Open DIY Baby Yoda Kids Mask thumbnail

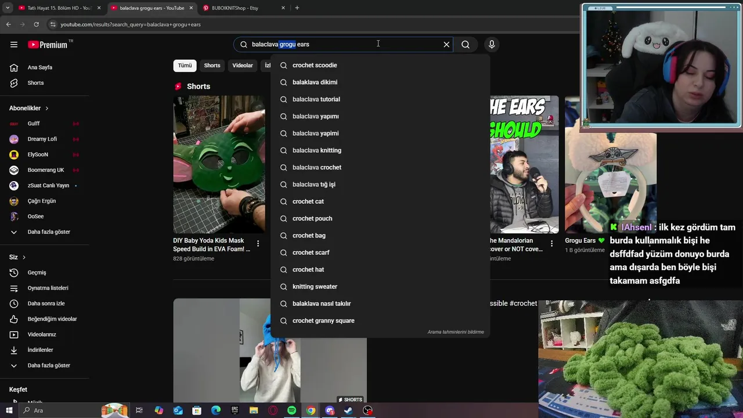[219, 164]
